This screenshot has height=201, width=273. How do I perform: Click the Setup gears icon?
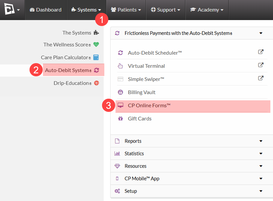tap(117, 191)
